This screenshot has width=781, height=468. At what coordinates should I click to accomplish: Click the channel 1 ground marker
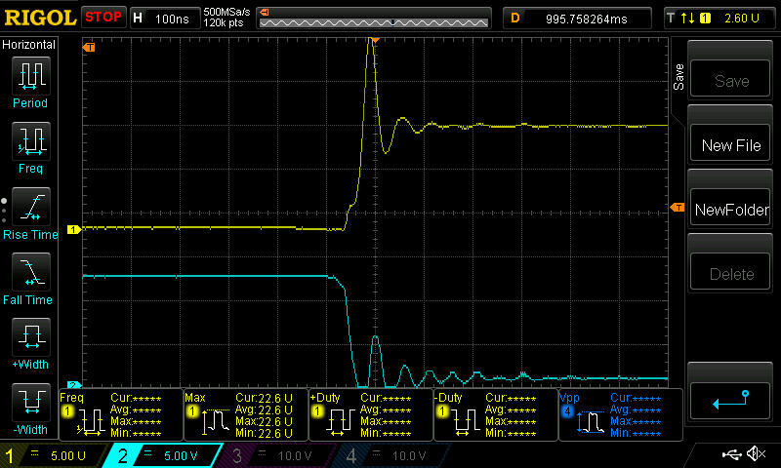click(x=74, y=229)
